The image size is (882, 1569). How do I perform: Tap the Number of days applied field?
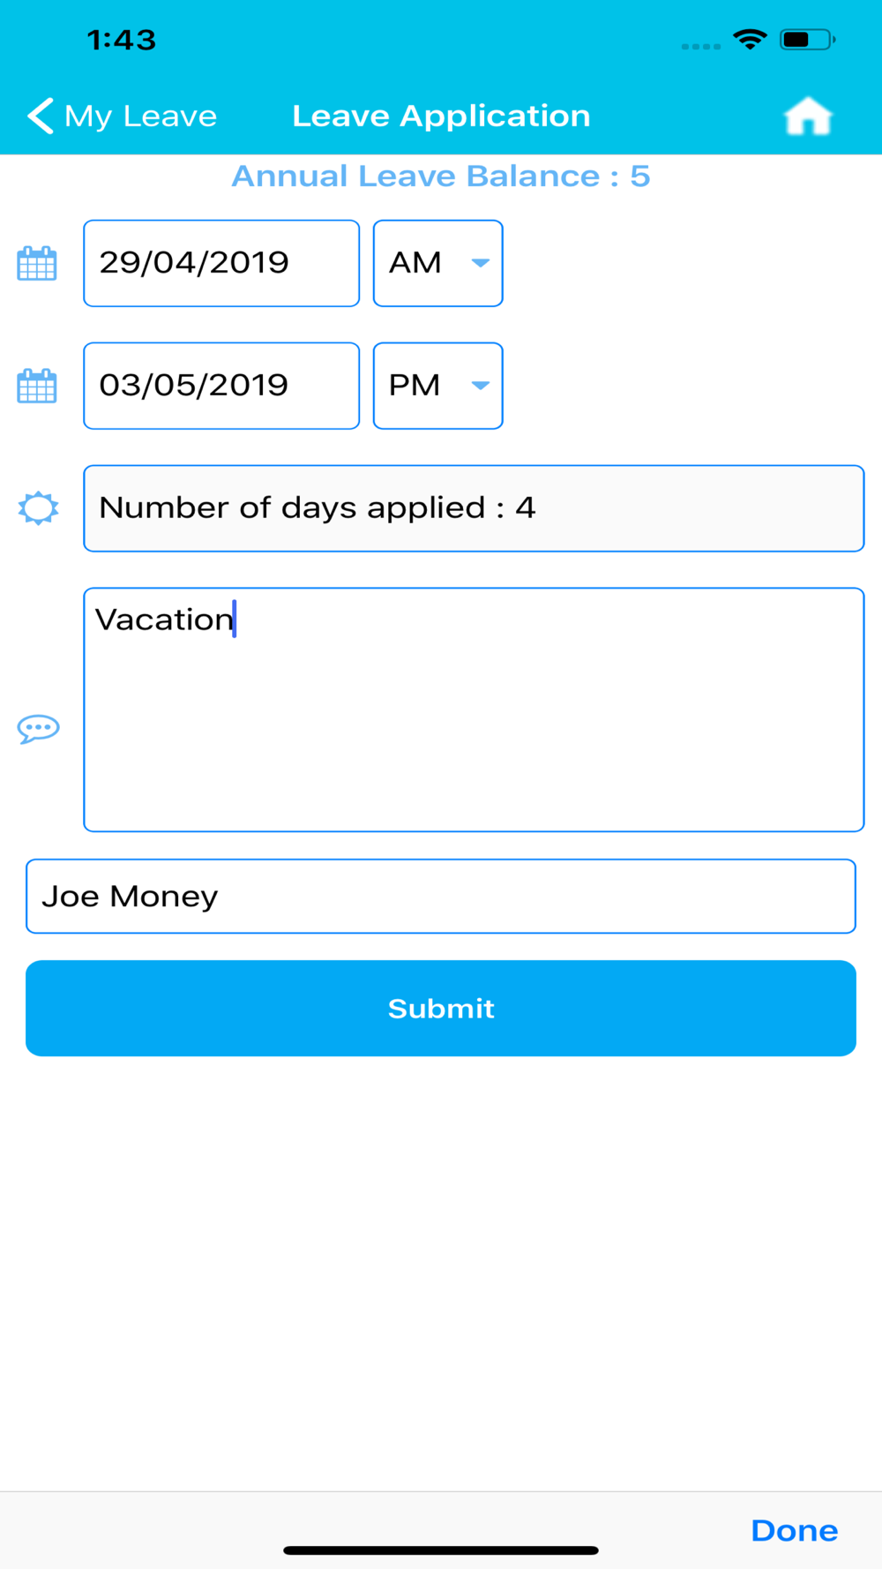click(474, 508)
